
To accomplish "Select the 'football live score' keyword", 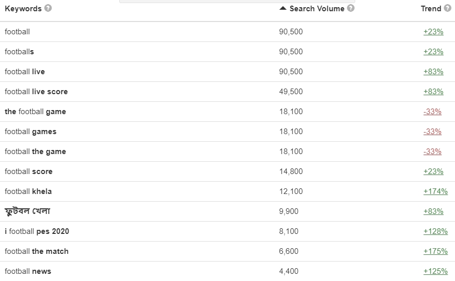I will point(36,92).
